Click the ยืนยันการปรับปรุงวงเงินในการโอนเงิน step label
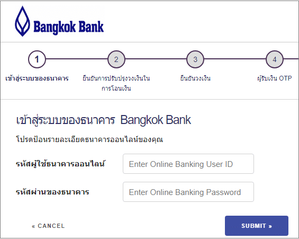Viewport: 299px width, 239px height. [116, 83]
